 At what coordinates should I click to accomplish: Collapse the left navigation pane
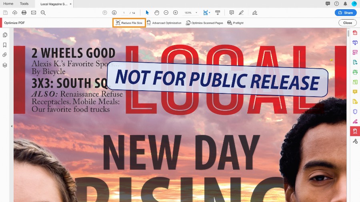point(12,126)
